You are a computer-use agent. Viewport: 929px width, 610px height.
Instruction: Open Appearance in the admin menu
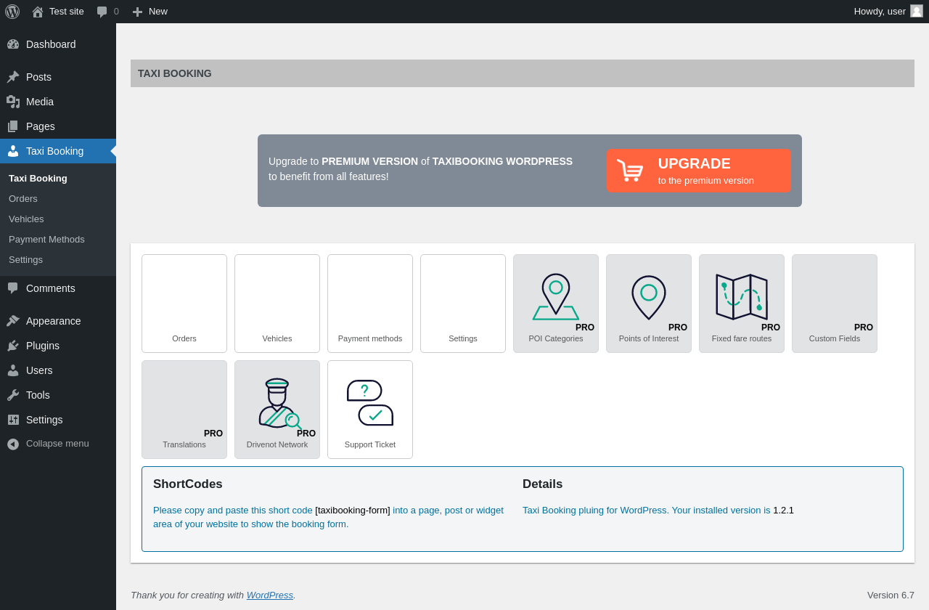tap(58, 321)
